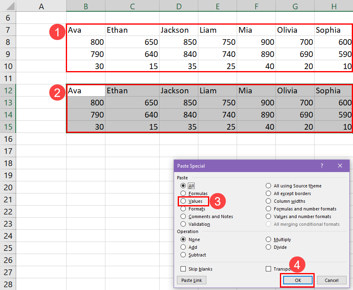Click the Paste Special help question mark
The height and width of the screenshot is (290, 353).
(x=322, y=166)
